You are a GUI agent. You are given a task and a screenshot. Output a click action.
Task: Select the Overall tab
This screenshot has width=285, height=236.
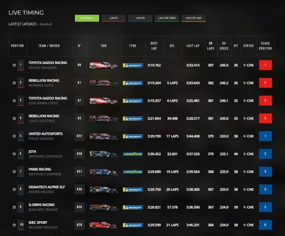87,18
